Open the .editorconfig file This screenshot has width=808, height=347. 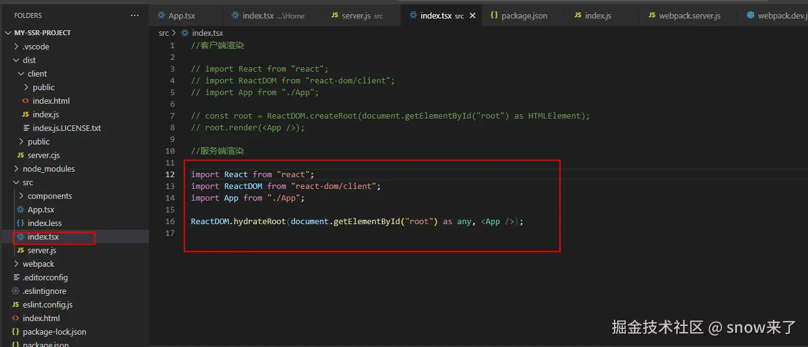tap(45, 277)
